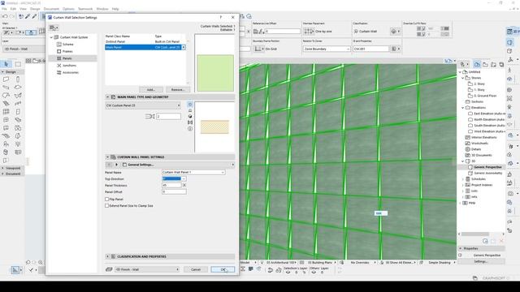Click the hatched panel section preview
Image resolution: width=520 pixels, height=292 pixels.
coord(214,127)
